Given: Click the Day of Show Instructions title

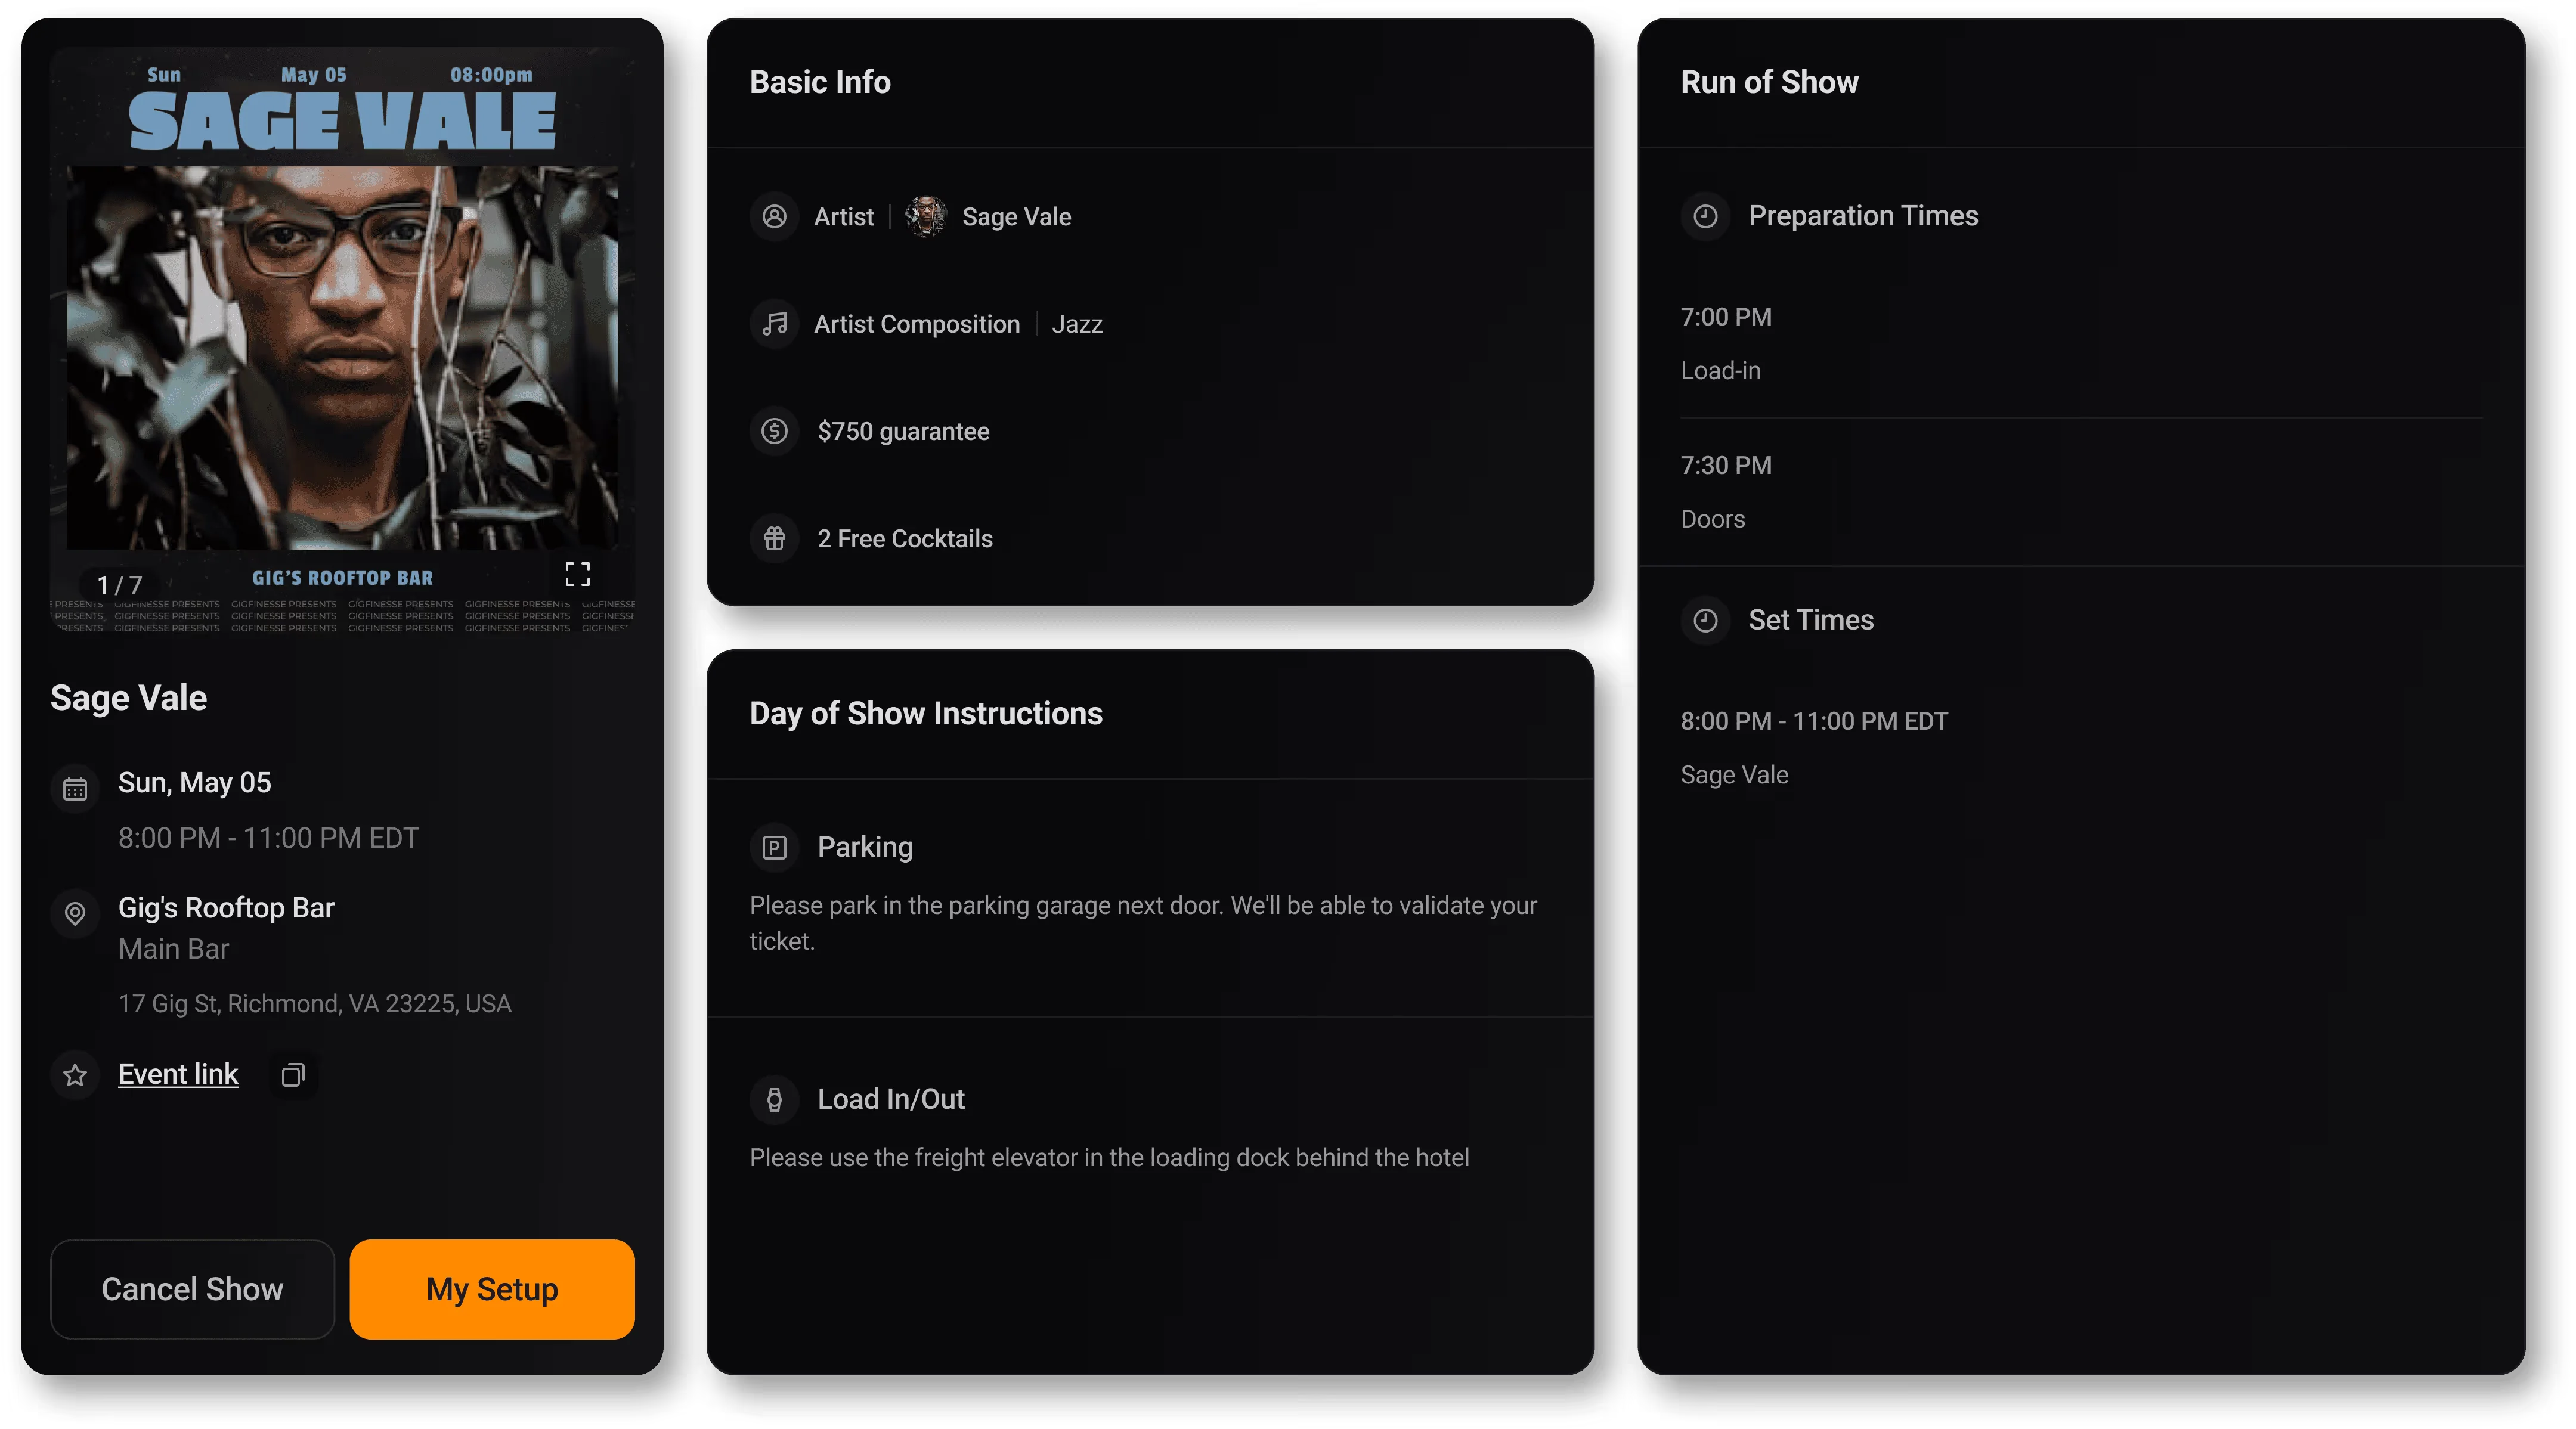Looking at the screenshot, I should point(926,713).
